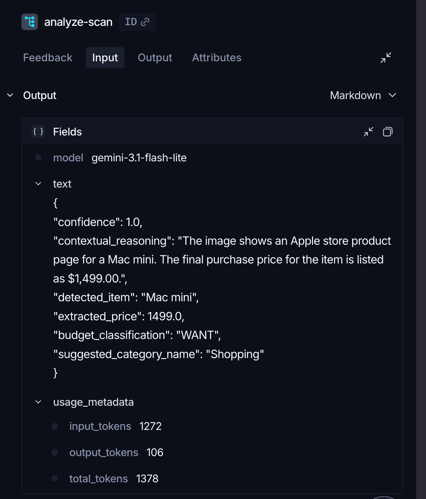Screen dimensions: 426x499
Task: Click the output_tokens value 106
Action: (x=155, y=452)
